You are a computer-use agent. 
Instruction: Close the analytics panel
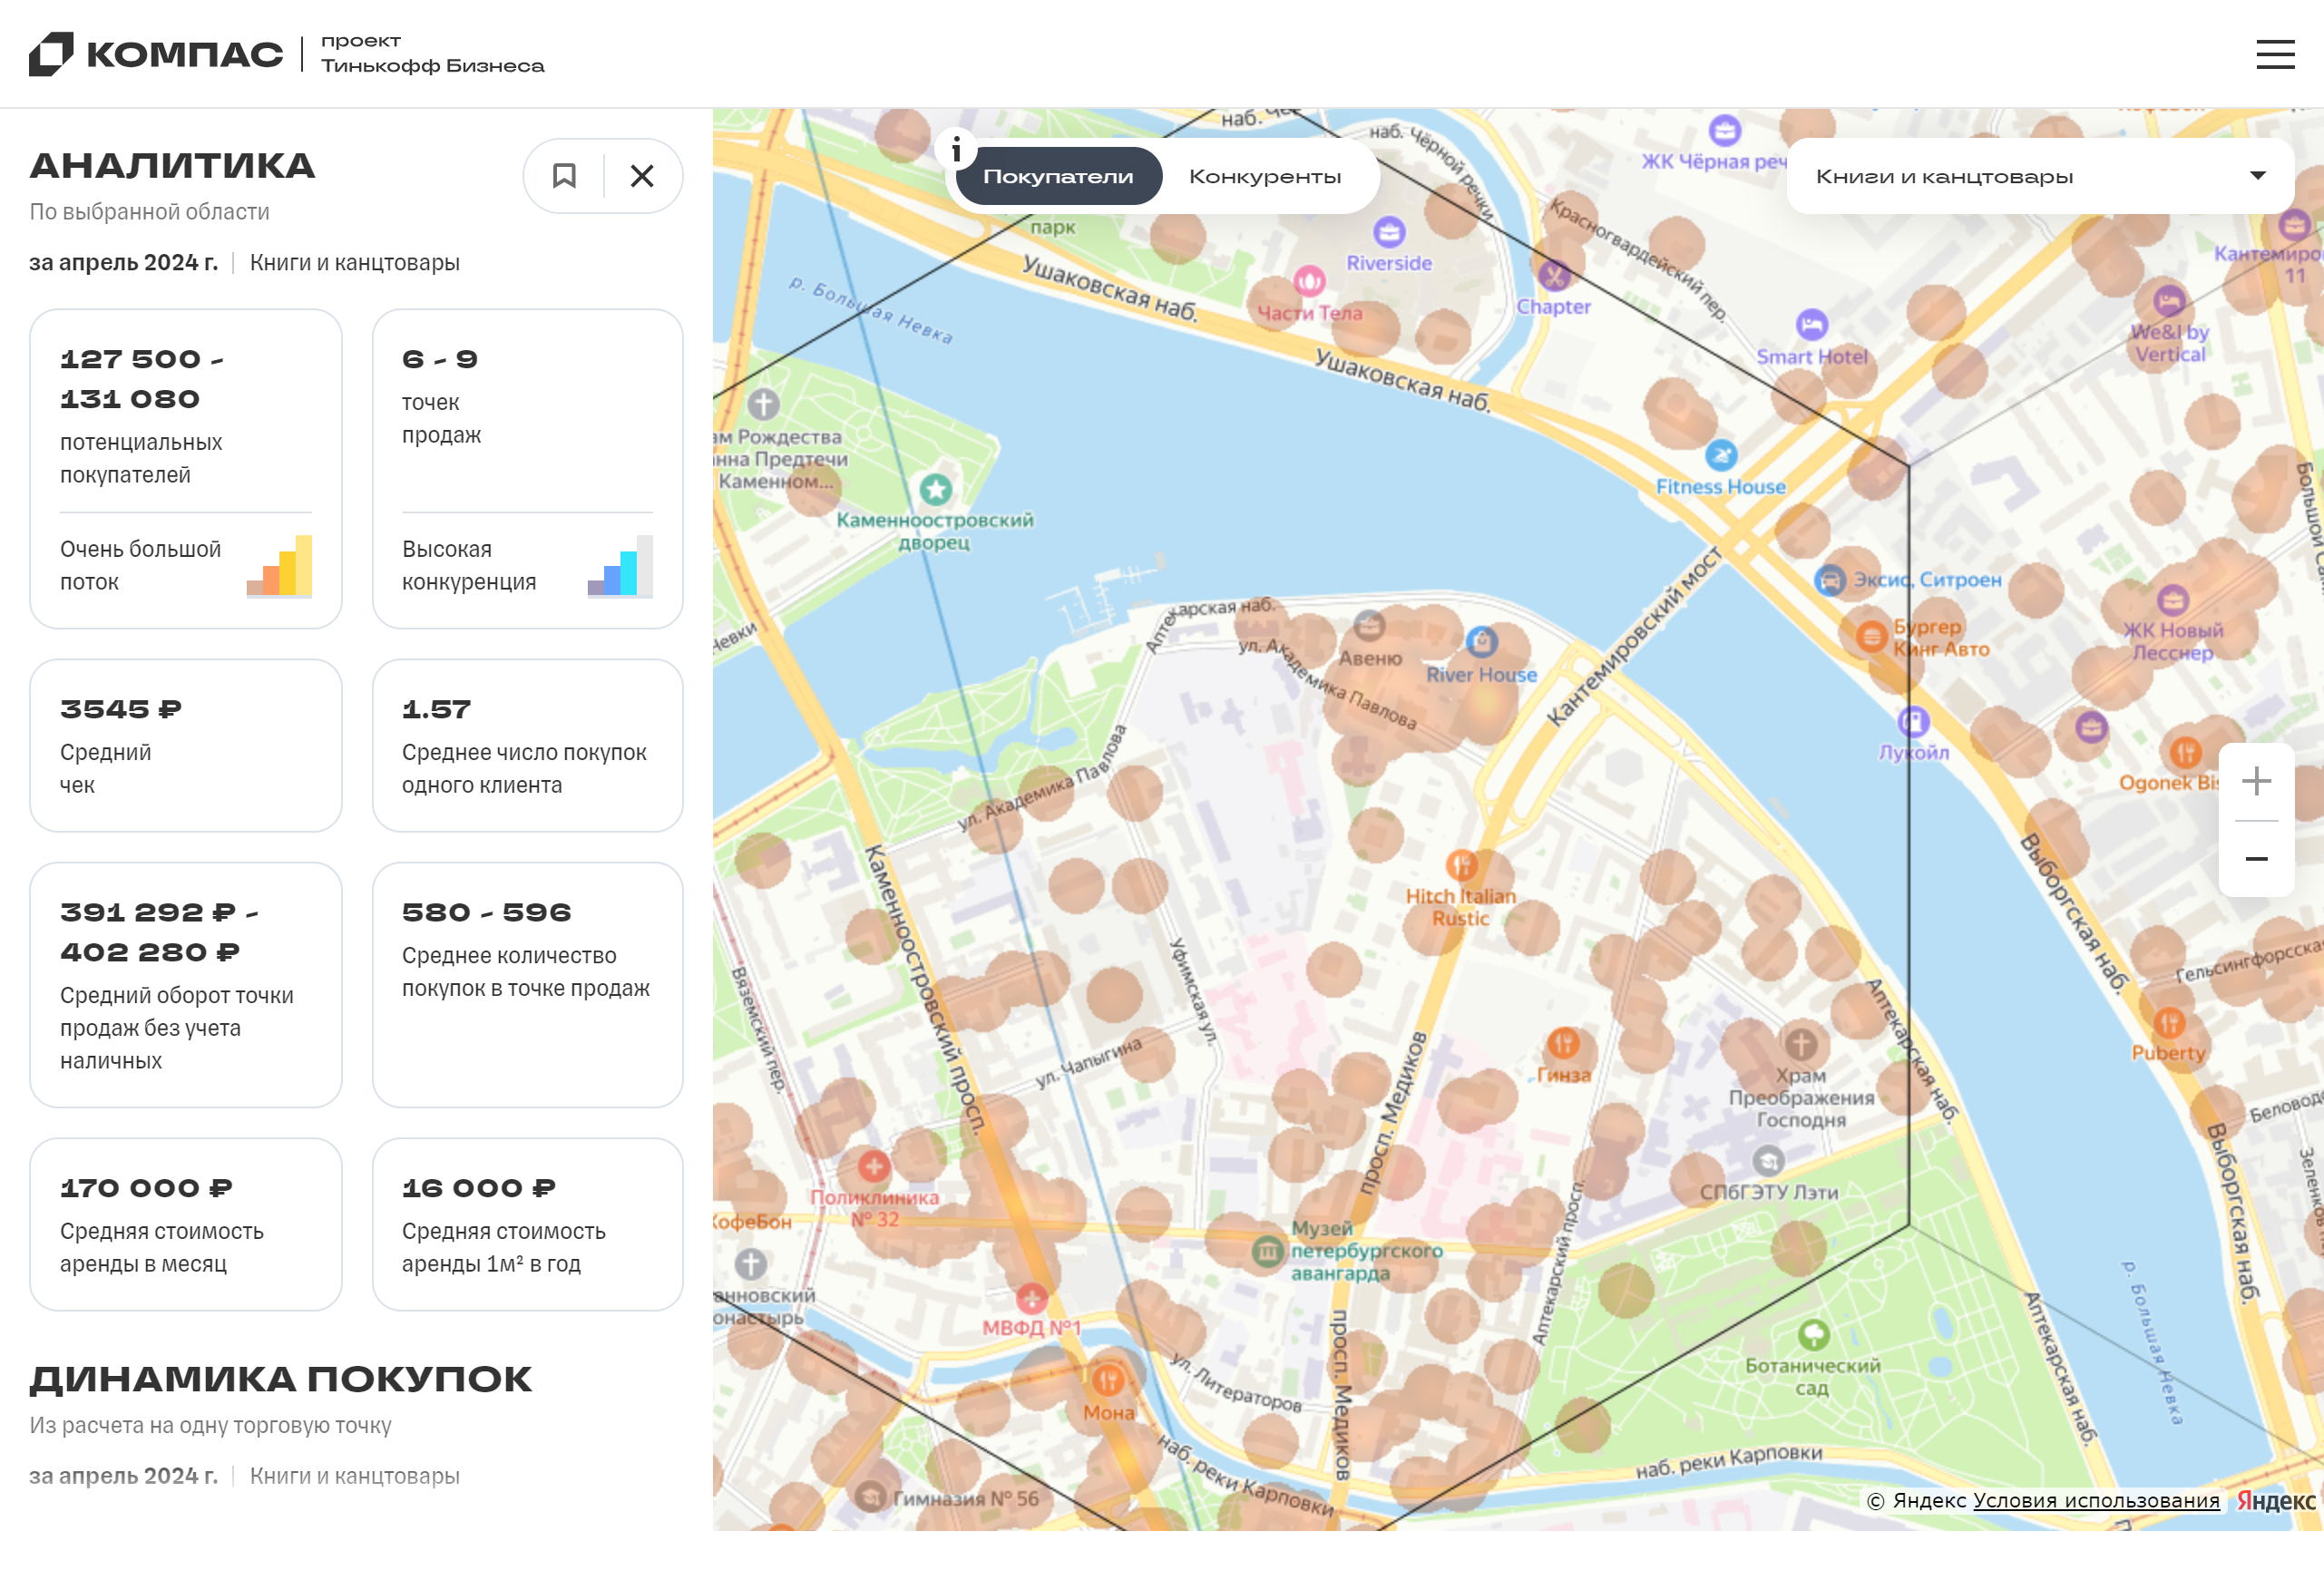coord(642,176)
